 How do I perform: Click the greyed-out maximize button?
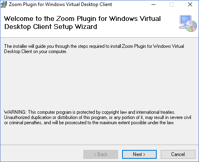pos(172,4)
